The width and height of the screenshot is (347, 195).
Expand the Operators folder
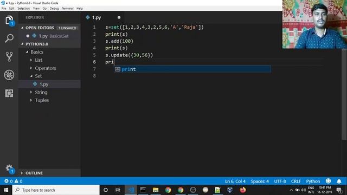point(31,68)
